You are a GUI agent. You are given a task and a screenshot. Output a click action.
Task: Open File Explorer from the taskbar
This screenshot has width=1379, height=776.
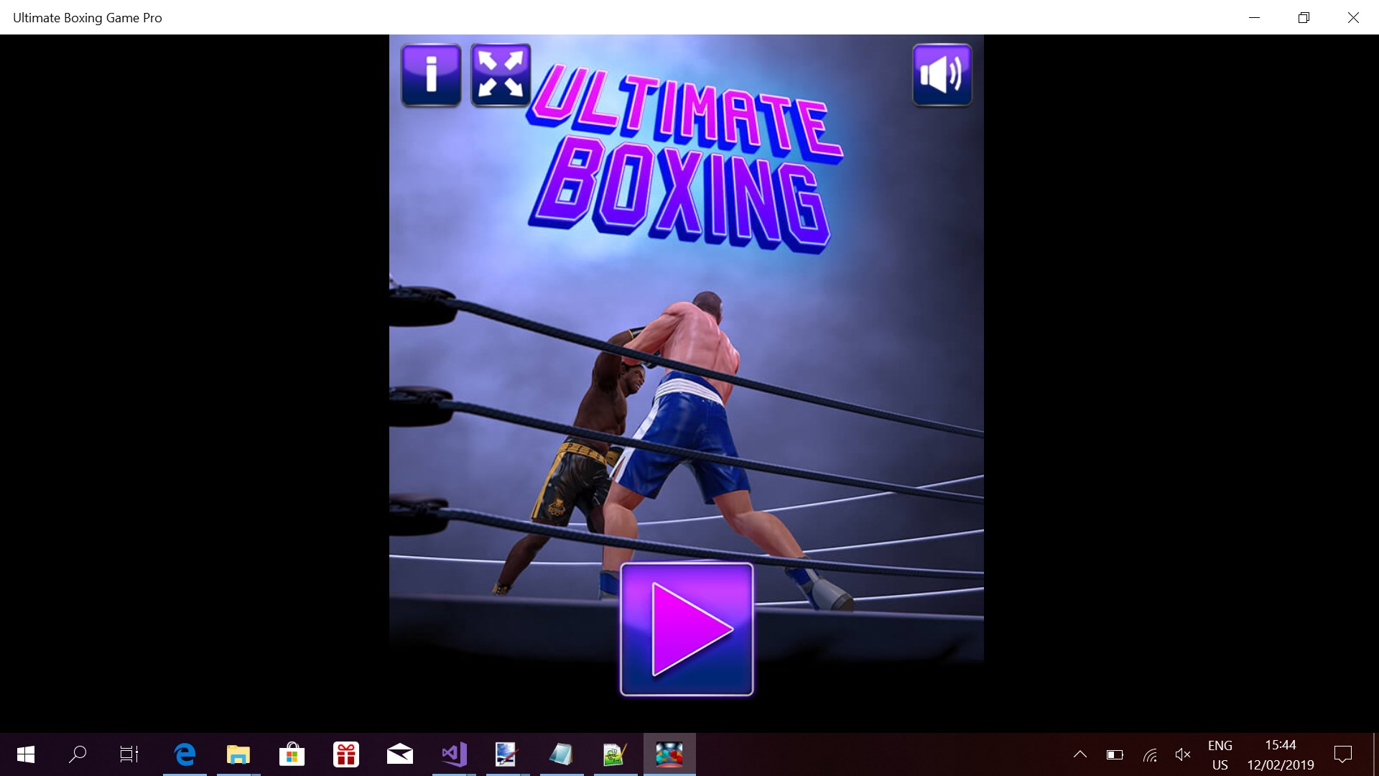(238, 754)
